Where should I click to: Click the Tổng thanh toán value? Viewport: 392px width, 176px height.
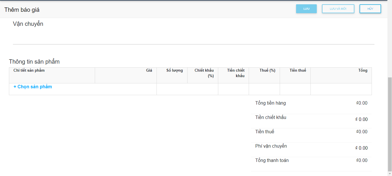[362, 161]
